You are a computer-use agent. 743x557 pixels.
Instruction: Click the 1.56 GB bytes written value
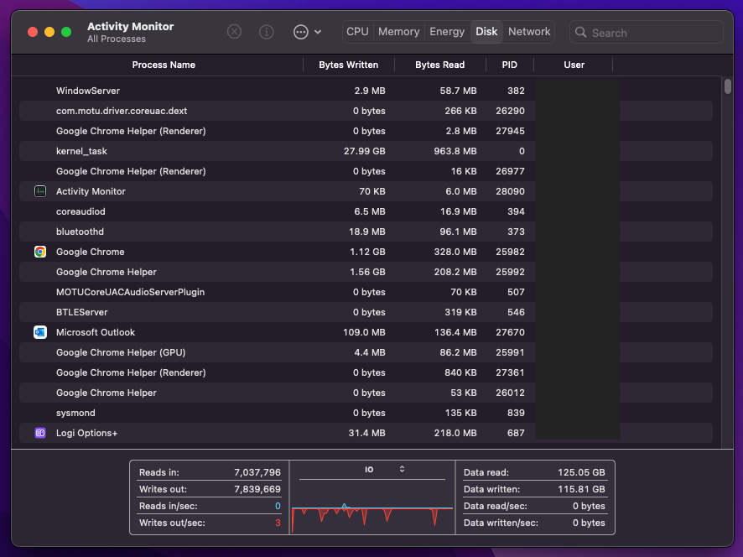[367, 272]
